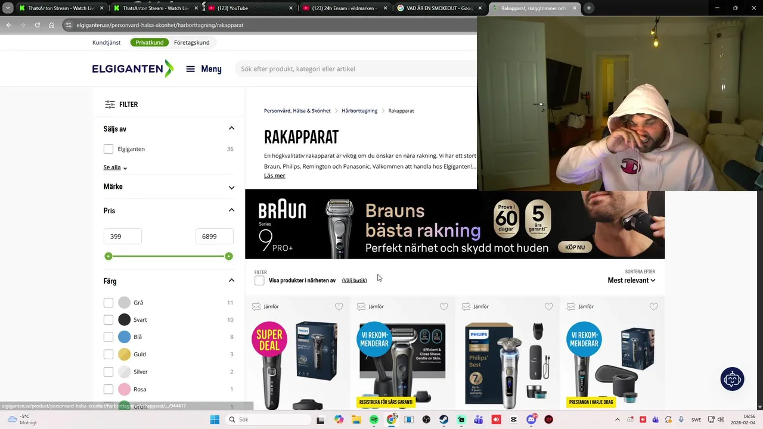The image size is (763, 429).
Task: Check the Rosa color filter
Action: 108,389
